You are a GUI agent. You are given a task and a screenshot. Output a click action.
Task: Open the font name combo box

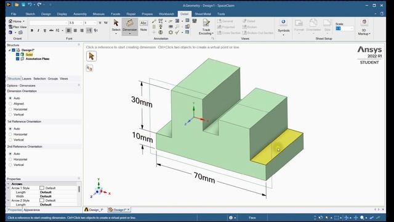click(x=48, y=23)
